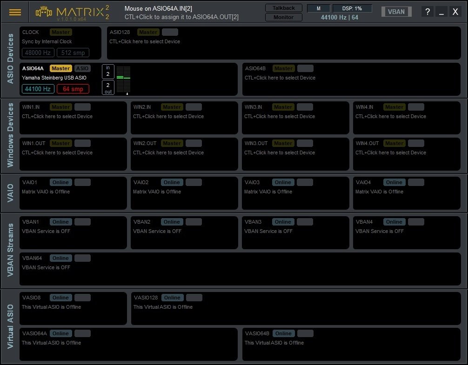468x365 pixels.
Task: Toggle Online on VAIO1
Action: [60, 182]
